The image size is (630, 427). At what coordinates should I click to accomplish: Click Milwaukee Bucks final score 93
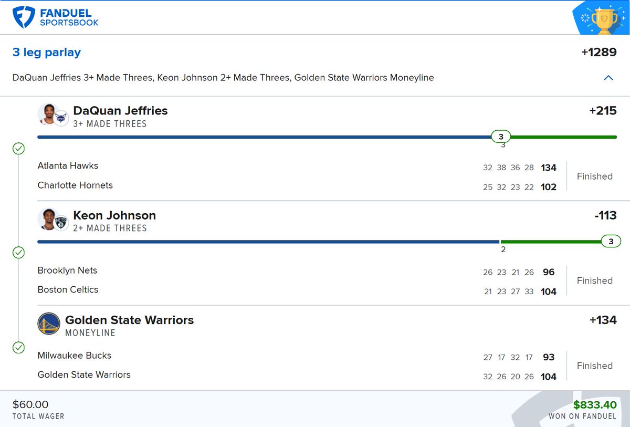pyautogui.click(x=549, y=357)
